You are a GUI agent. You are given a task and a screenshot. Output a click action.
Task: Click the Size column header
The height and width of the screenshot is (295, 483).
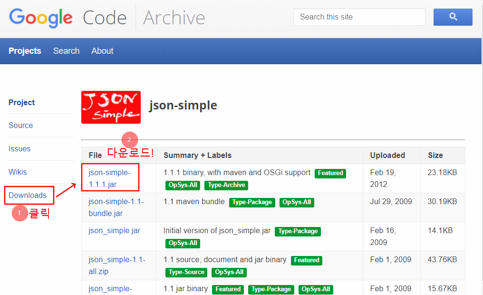[x=435, y=156]
